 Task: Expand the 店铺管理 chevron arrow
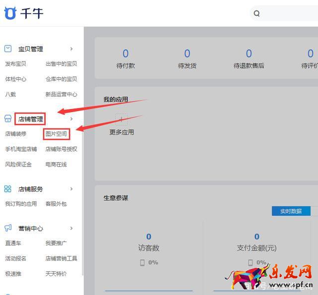pos(72,119)
